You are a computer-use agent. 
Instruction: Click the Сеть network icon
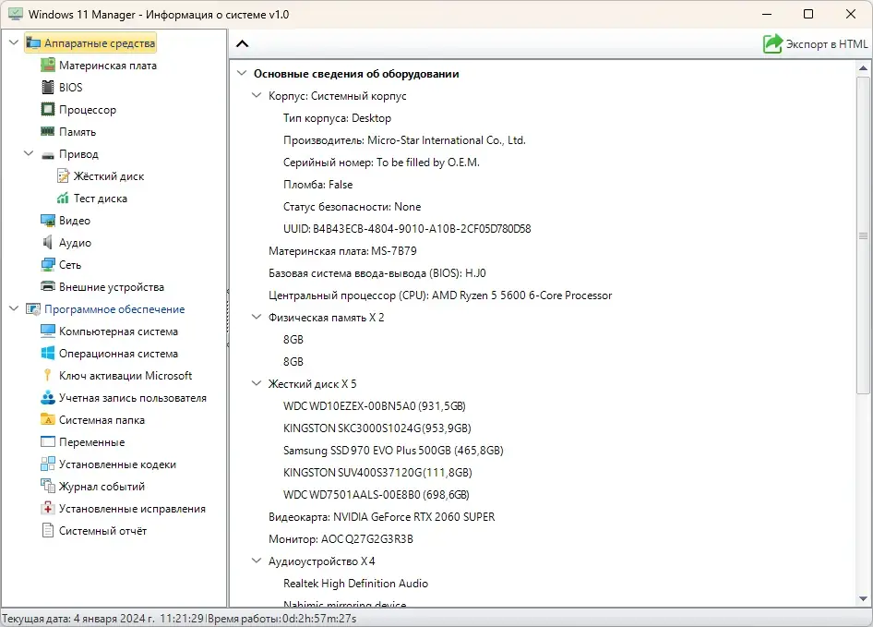(x=46, y=264)
